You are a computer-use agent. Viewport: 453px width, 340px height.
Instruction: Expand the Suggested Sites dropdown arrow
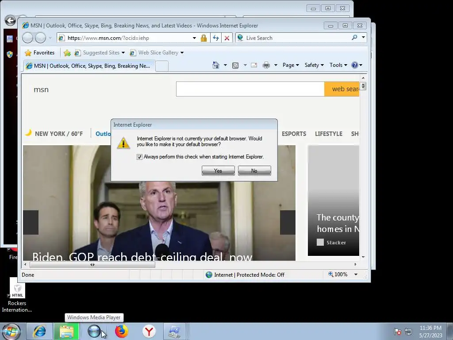pos(123,53)
